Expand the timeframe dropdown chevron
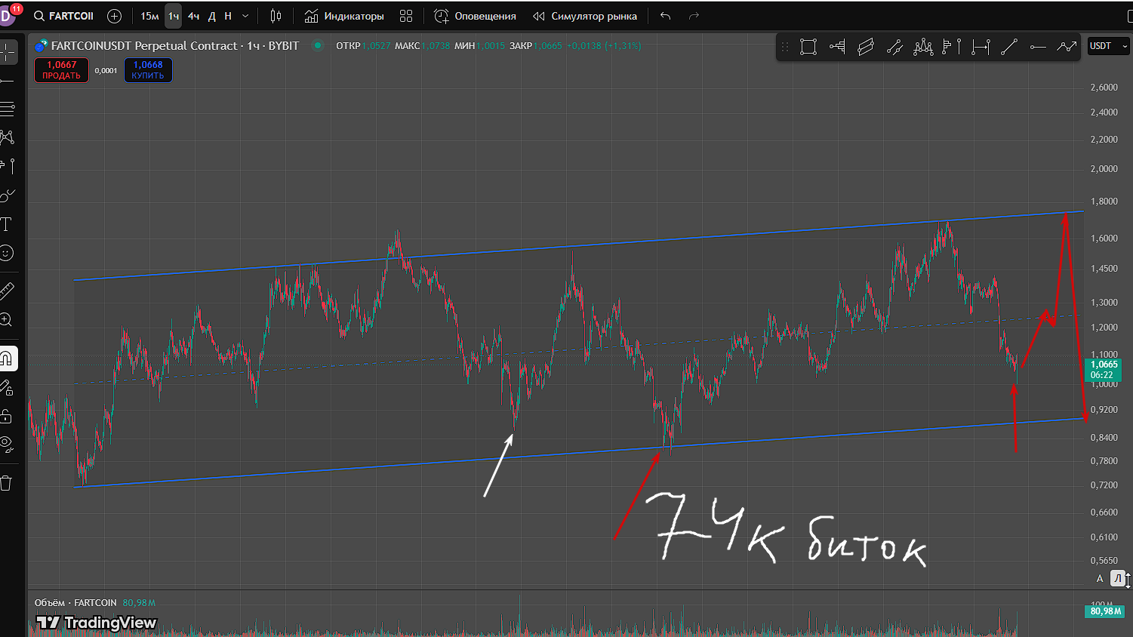The width and height of the screenshot is (1133, 637). [245, 16]
